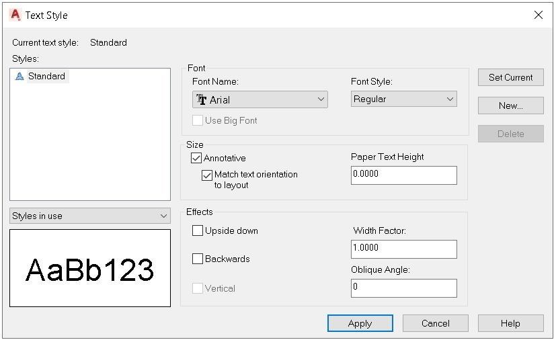Image resolution: width=556 pixels, height=340 pixels.
Task: Select the Standard style in the list
Action: tap(46, 76)
